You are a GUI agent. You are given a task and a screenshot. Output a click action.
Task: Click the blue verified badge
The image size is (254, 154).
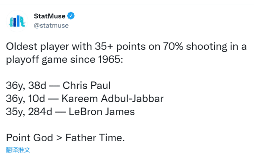click(72, 16)
